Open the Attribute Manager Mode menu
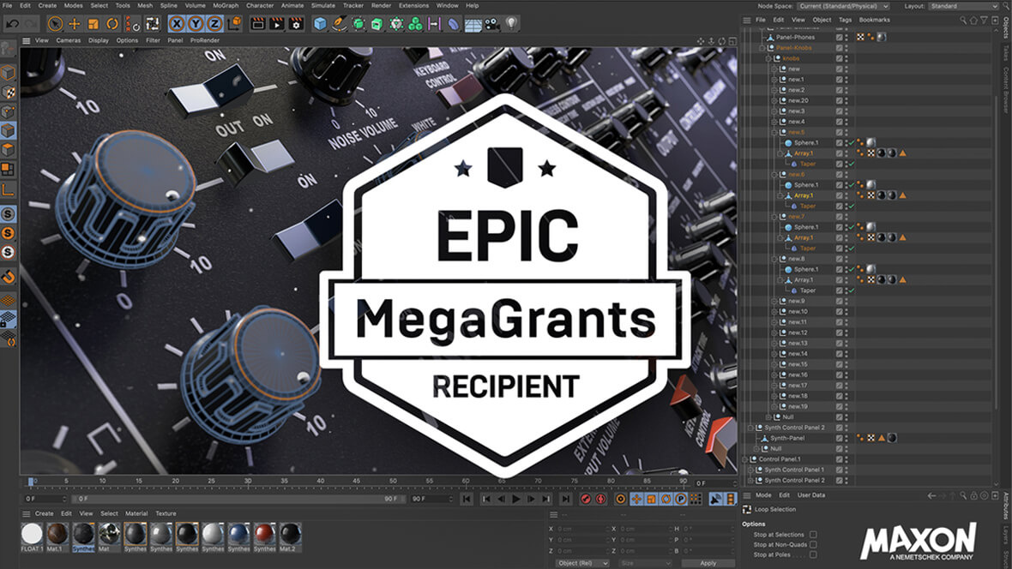Viewport: 1012px width, 569px height. click(763, 495)
